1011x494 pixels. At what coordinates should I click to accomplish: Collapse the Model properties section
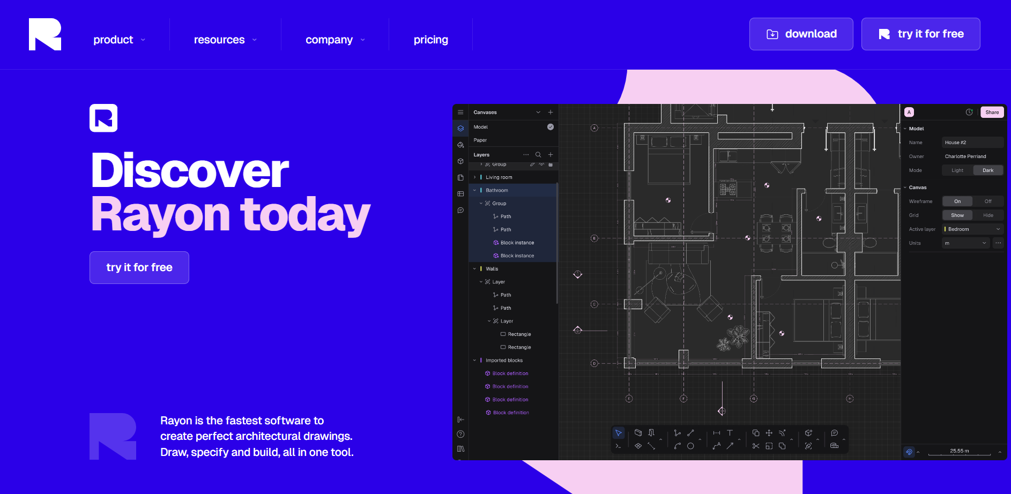pyautogui.click(x=905, y=129)
